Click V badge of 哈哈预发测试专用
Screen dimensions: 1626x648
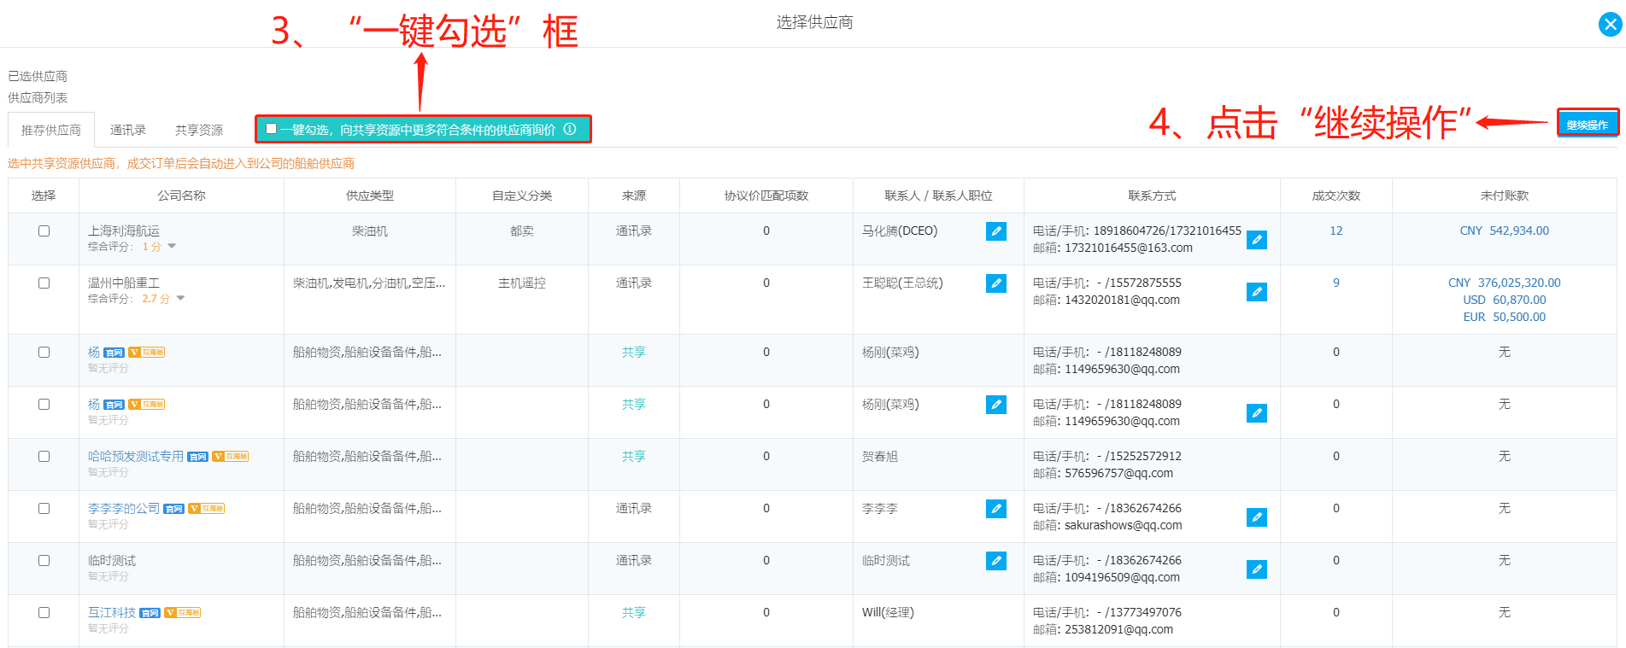coord(231,457)
